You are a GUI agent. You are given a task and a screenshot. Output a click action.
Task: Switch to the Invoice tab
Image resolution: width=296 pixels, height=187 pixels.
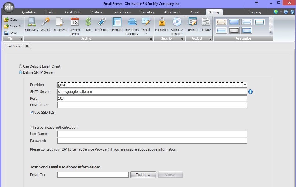(50, 12)
